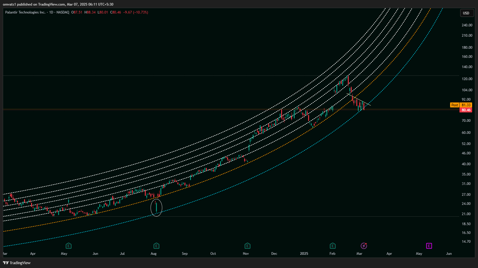Click the Sep time axis label
478x268 pixels.
(185, 254)
